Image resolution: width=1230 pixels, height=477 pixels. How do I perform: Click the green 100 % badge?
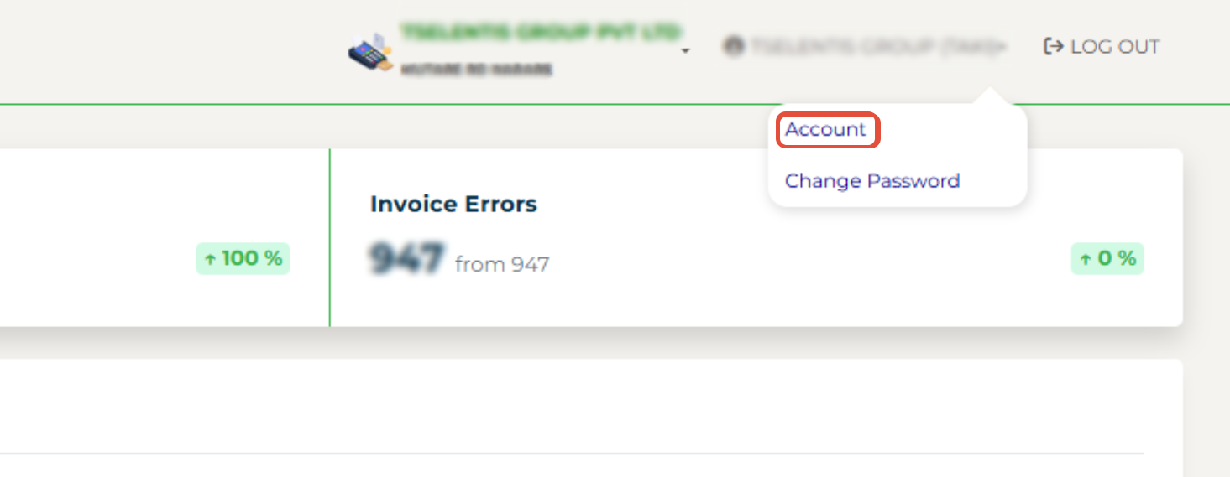pos(243,259)
